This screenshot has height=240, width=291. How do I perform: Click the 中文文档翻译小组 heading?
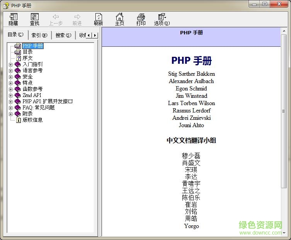[191, 140]
